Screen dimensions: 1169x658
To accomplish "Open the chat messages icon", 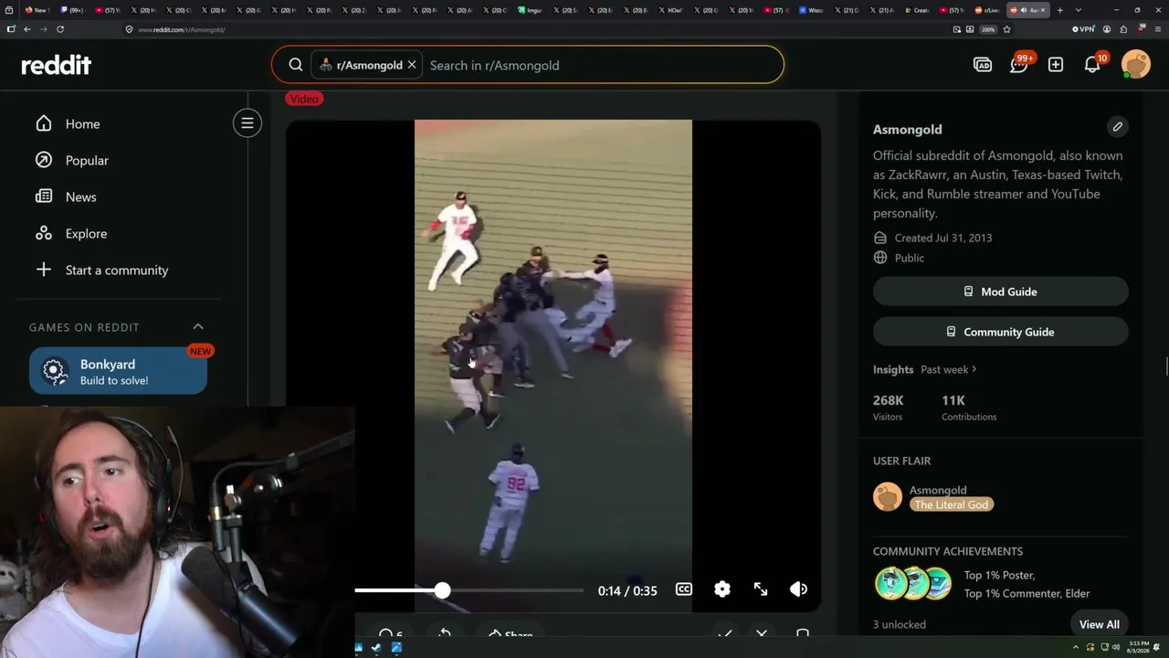I will point(1019,65).
